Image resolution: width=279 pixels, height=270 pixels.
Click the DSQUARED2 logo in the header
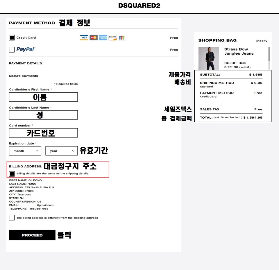click(139, 6)
